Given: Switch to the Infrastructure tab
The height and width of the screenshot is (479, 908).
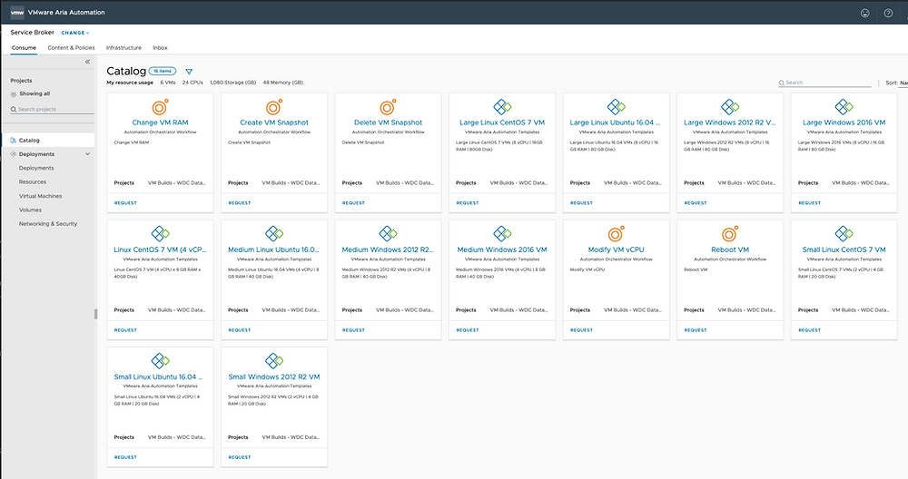Looking at the screenshot, I should point(123,48).
